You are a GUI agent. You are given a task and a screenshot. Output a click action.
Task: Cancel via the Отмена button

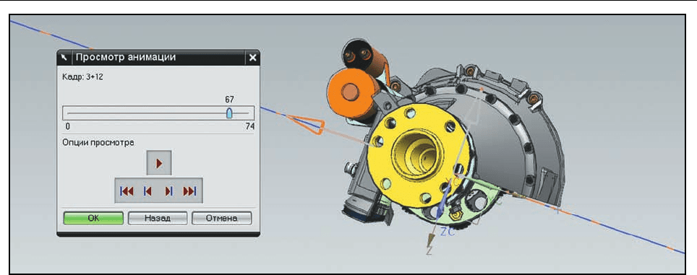click(x=221, y=218)
